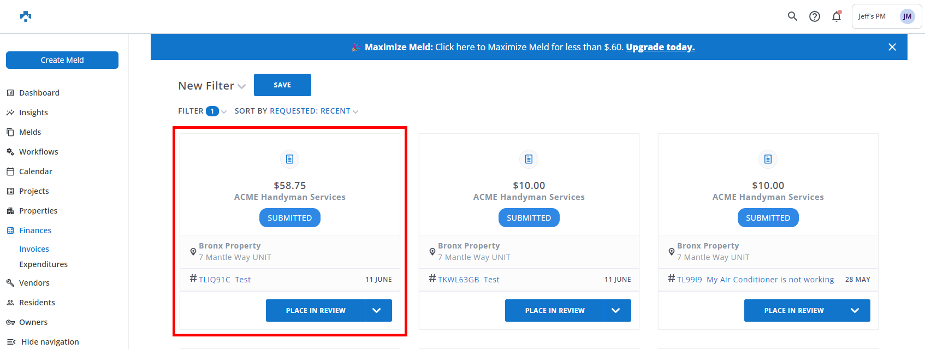Open the Upgrade today link

tap(660, 47)
